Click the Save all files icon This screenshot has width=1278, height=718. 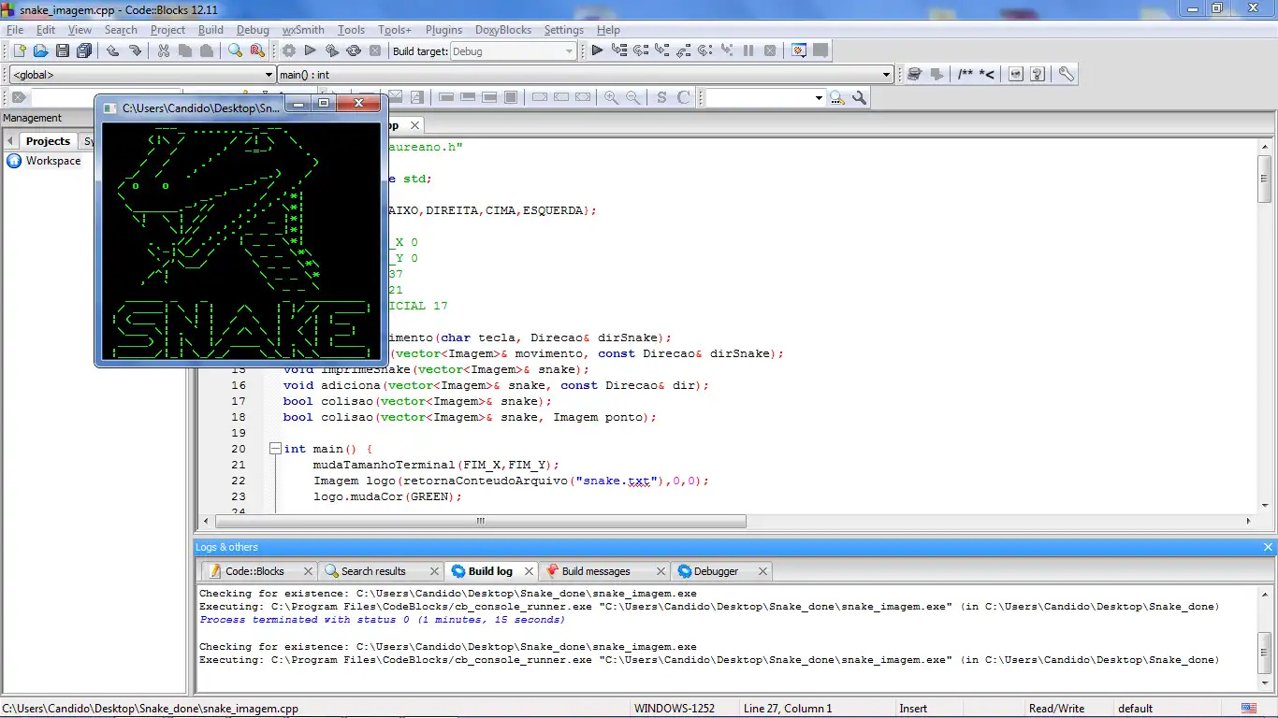84,50
